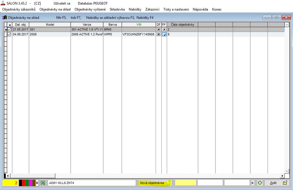Click the yellow counter field showing 2

coord(11,183)
